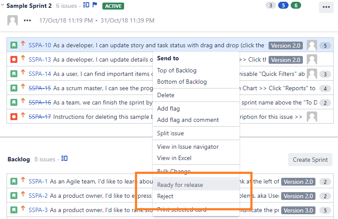
Task: Click Version 3.0 label on SSPA-3
Action: (x=298, y=210)
